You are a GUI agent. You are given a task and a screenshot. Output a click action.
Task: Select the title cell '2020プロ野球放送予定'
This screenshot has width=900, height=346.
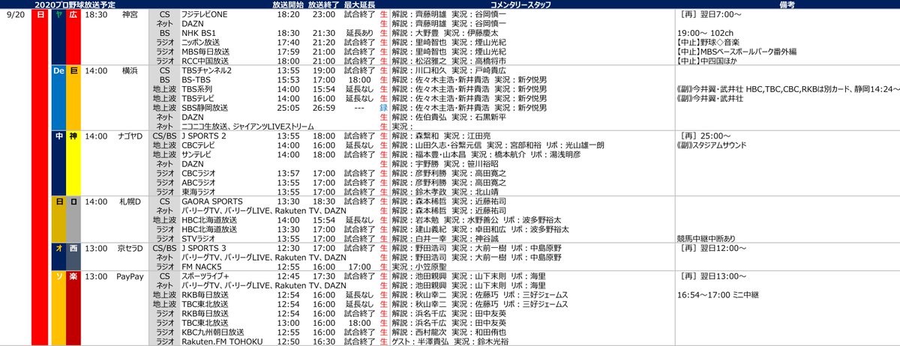pyautogui.click(x=75, y=4)
